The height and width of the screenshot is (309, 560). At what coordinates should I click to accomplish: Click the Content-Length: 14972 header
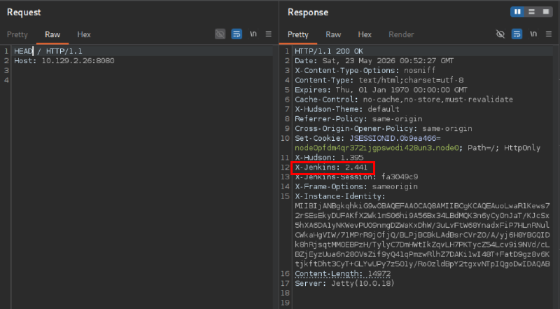coord(342,273)
